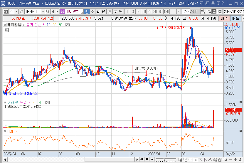Adjust the chart zoom slider handle at bottom
Screen dimensions: 244x163
pos(164,159)
